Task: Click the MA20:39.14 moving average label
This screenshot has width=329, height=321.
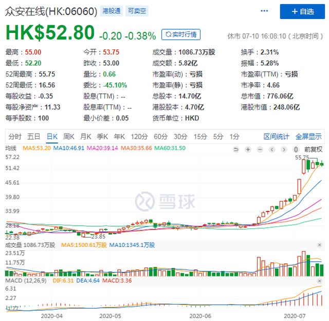Action: pos(102,148)
